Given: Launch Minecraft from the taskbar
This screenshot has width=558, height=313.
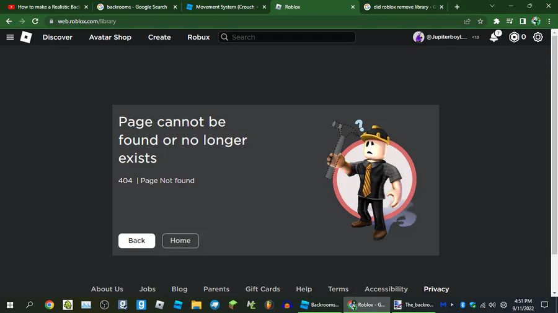Looking at the screenshot, I should point(233,304).
